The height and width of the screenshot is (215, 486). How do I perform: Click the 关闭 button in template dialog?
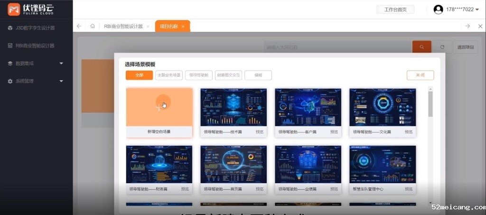(420, 75)
